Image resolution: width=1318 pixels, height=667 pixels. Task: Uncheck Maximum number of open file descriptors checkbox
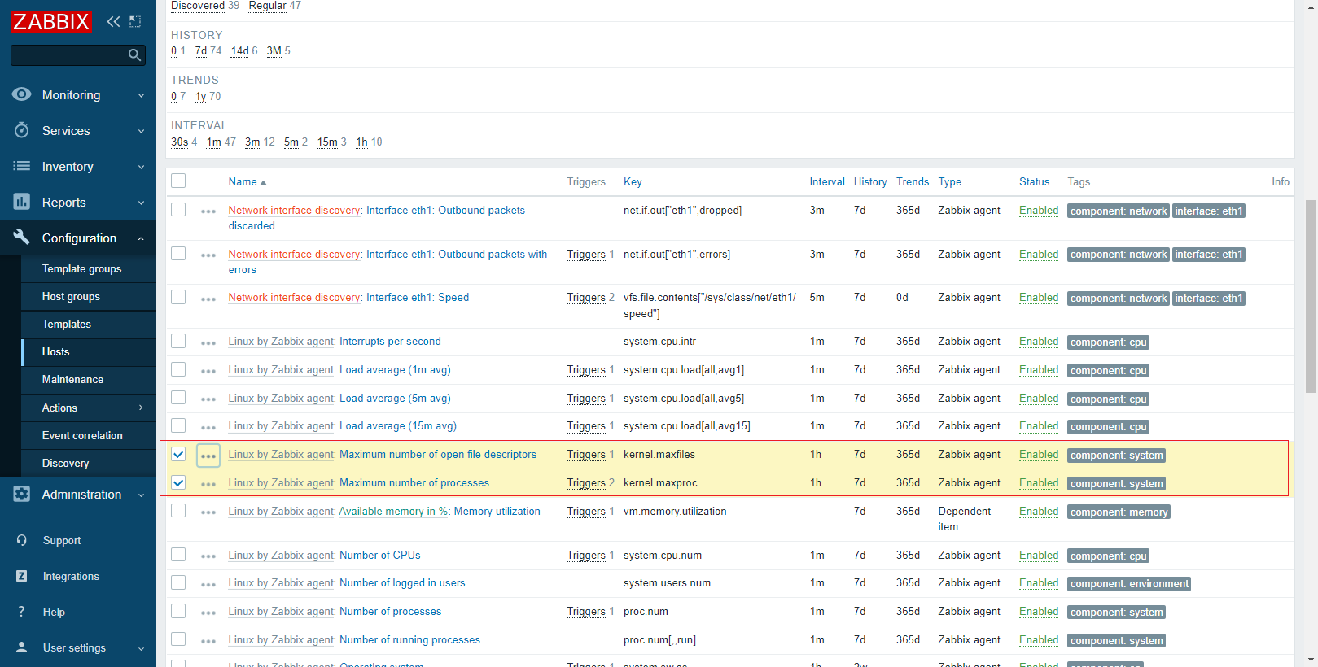[x=178, y=454]
